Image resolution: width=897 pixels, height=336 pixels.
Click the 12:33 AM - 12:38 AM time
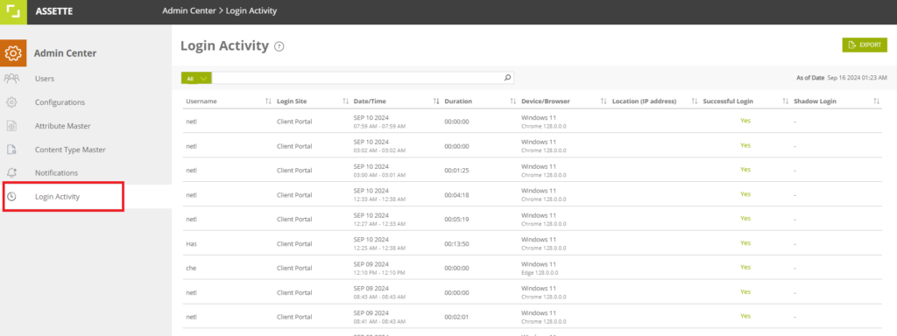(379, 199)
